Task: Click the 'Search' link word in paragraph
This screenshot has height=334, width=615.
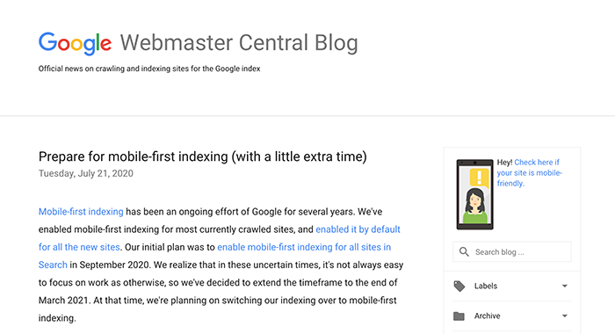Action: pyautogui.click(x=53, y=265)
